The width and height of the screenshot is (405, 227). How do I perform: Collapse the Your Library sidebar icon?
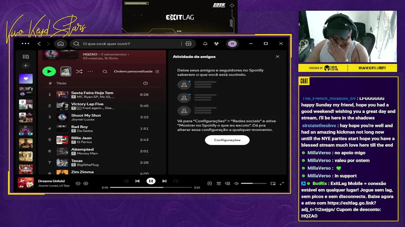26,57
